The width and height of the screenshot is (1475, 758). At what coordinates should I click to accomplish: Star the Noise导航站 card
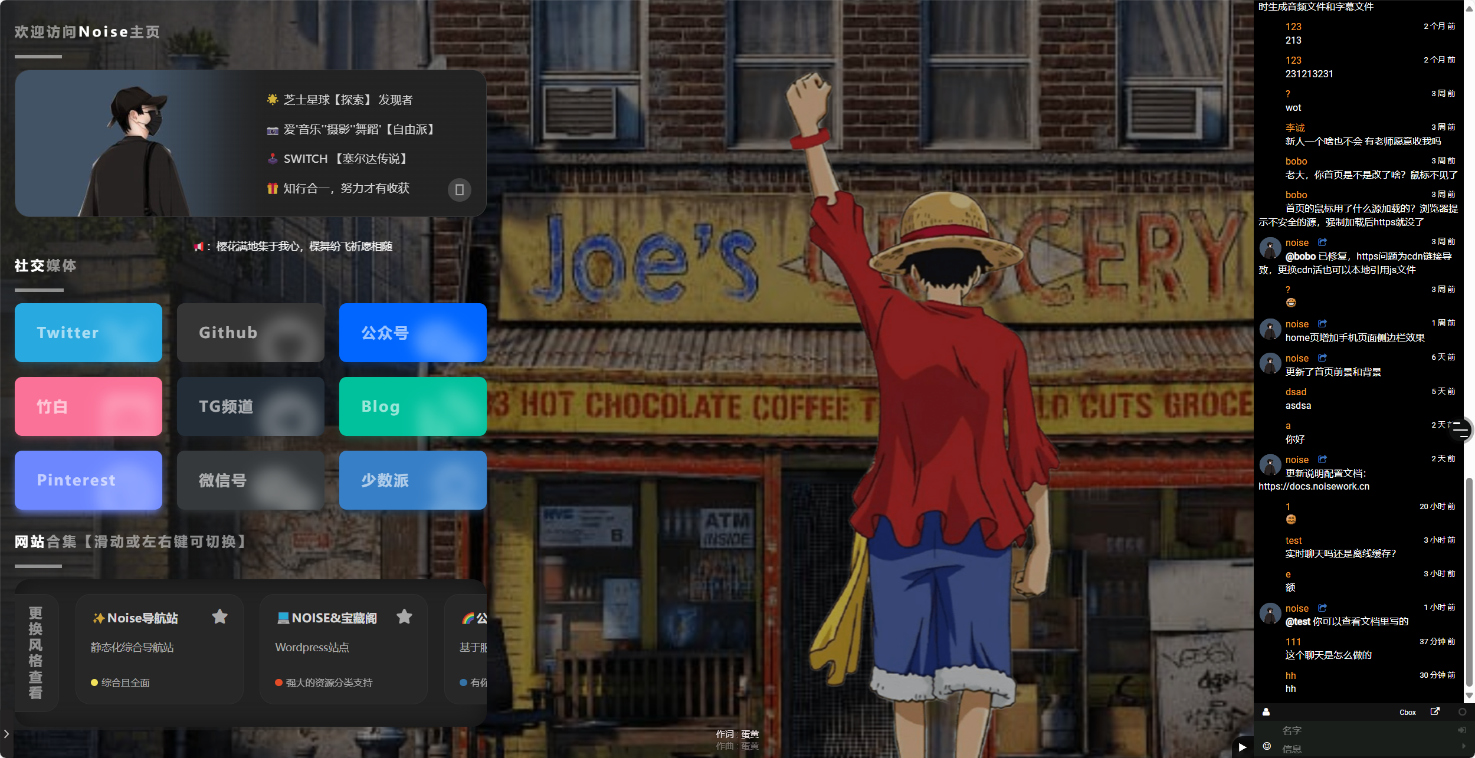219,616
